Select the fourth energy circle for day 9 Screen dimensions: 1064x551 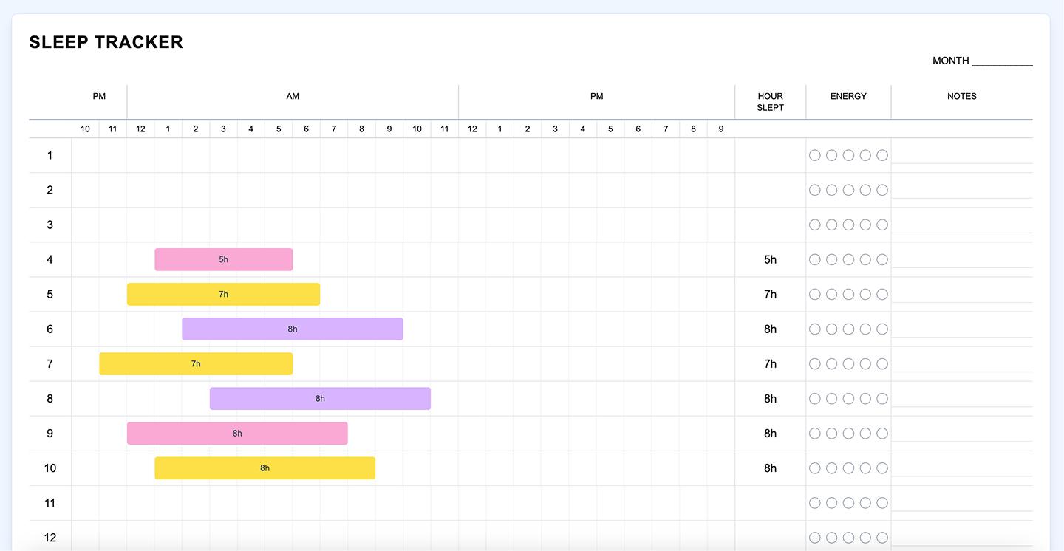pyautogui.click(x=865, y=433)
